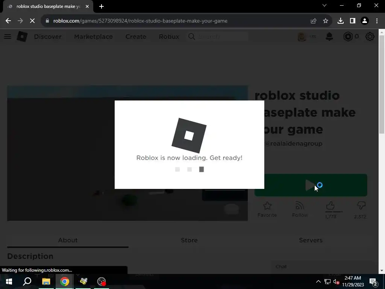Viewport: 385px width, 289px height.
Task: Open the Chrome profile icon
Action: (x=365, y=21)
